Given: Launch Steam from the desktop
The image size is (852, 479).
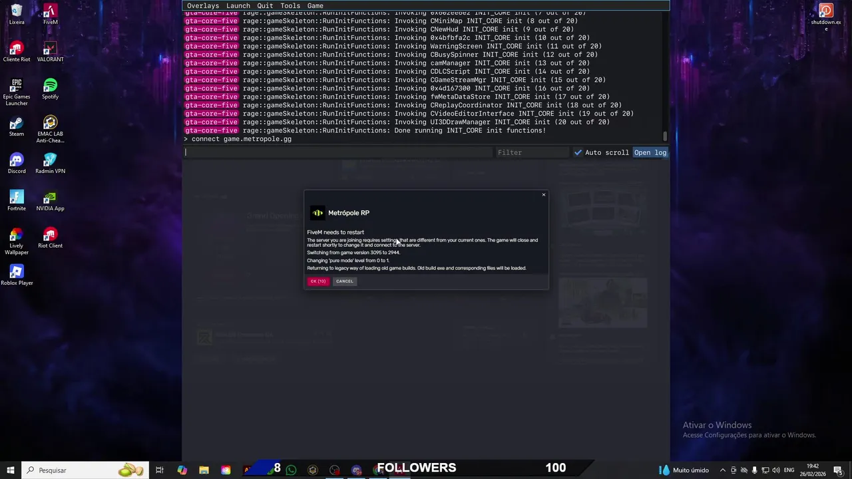Looking at the screenshot, I should (17, 126).
